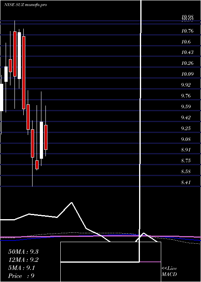Select the 9.25 price level label
The height and width of the screenshot is (282, 201).
(186, 128)
